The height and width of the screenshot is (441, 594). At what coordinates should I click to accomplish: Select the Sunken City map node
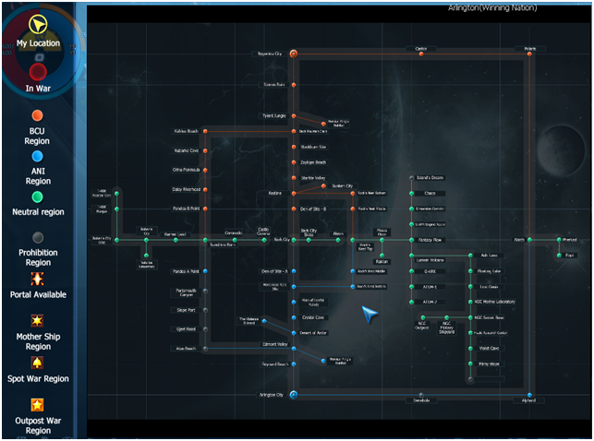click(x=323, y=185)
